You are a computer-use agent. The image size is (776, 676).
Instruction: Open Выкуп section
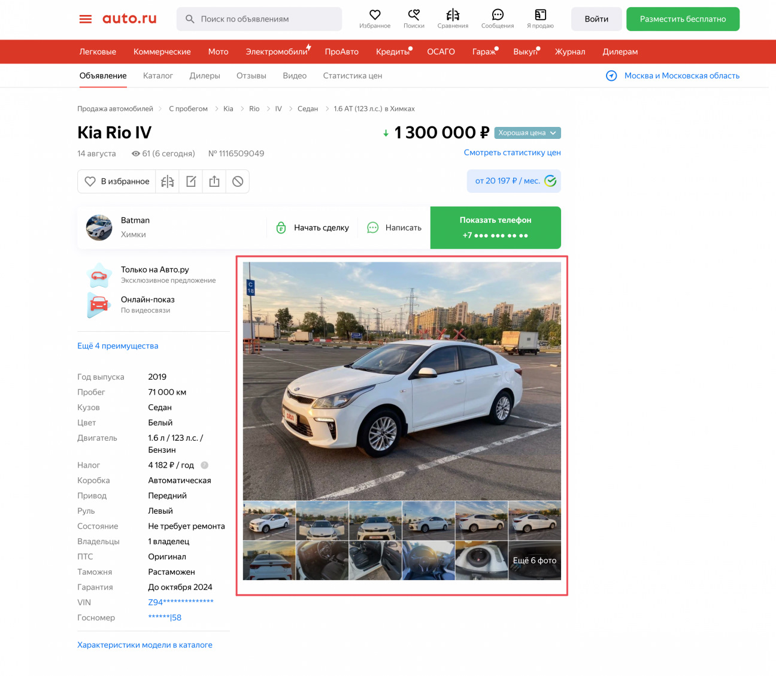pos(525,51)
